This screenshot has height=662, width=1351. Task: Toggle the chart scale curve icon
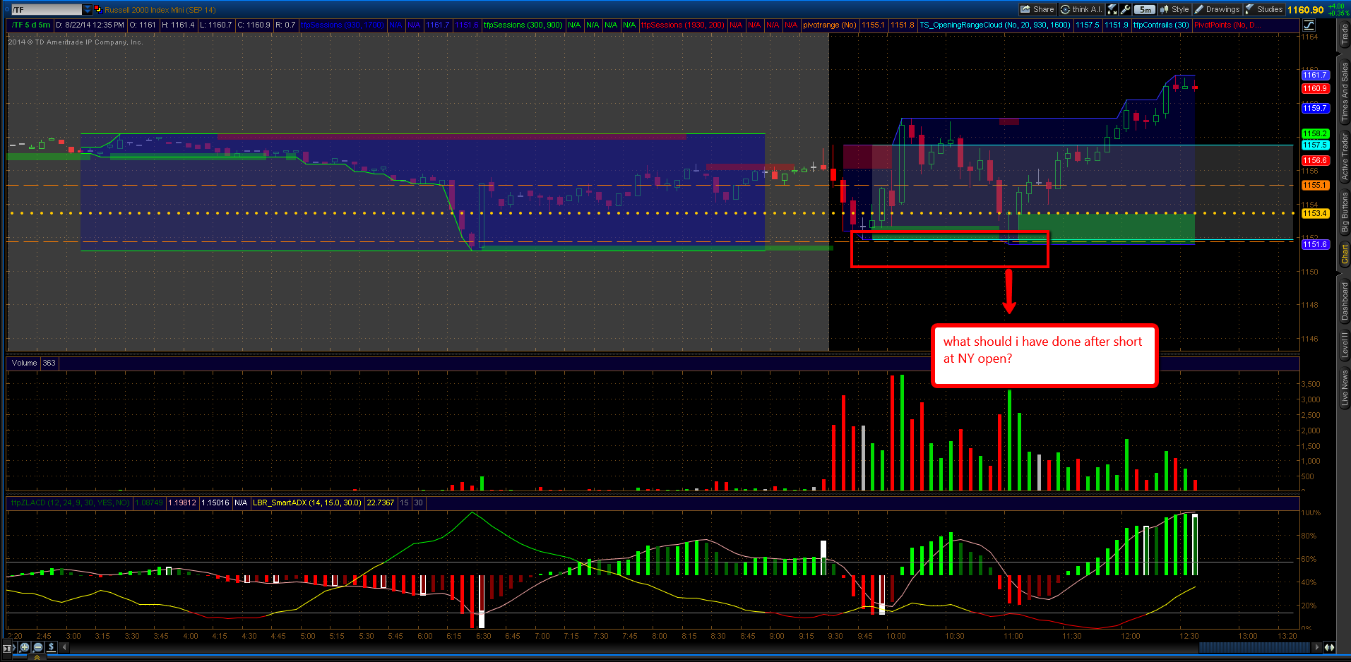coord(1309,25)
